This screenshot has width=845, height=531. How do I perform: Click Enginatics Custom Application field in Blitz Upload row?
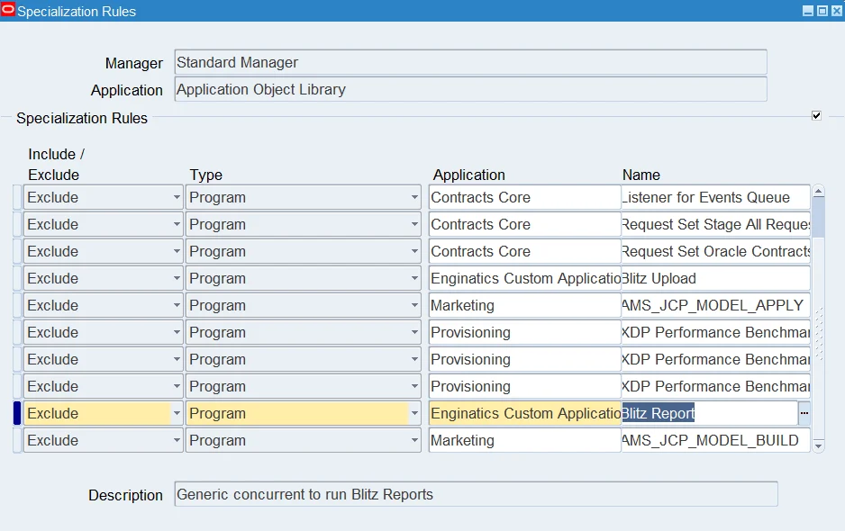[x=525, y=278]
